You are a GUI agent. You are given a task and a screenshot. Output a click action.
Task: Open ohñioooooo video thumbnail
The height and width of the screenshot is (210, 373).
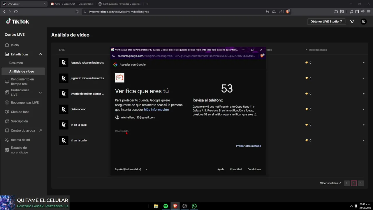click(x=64, y=109)
